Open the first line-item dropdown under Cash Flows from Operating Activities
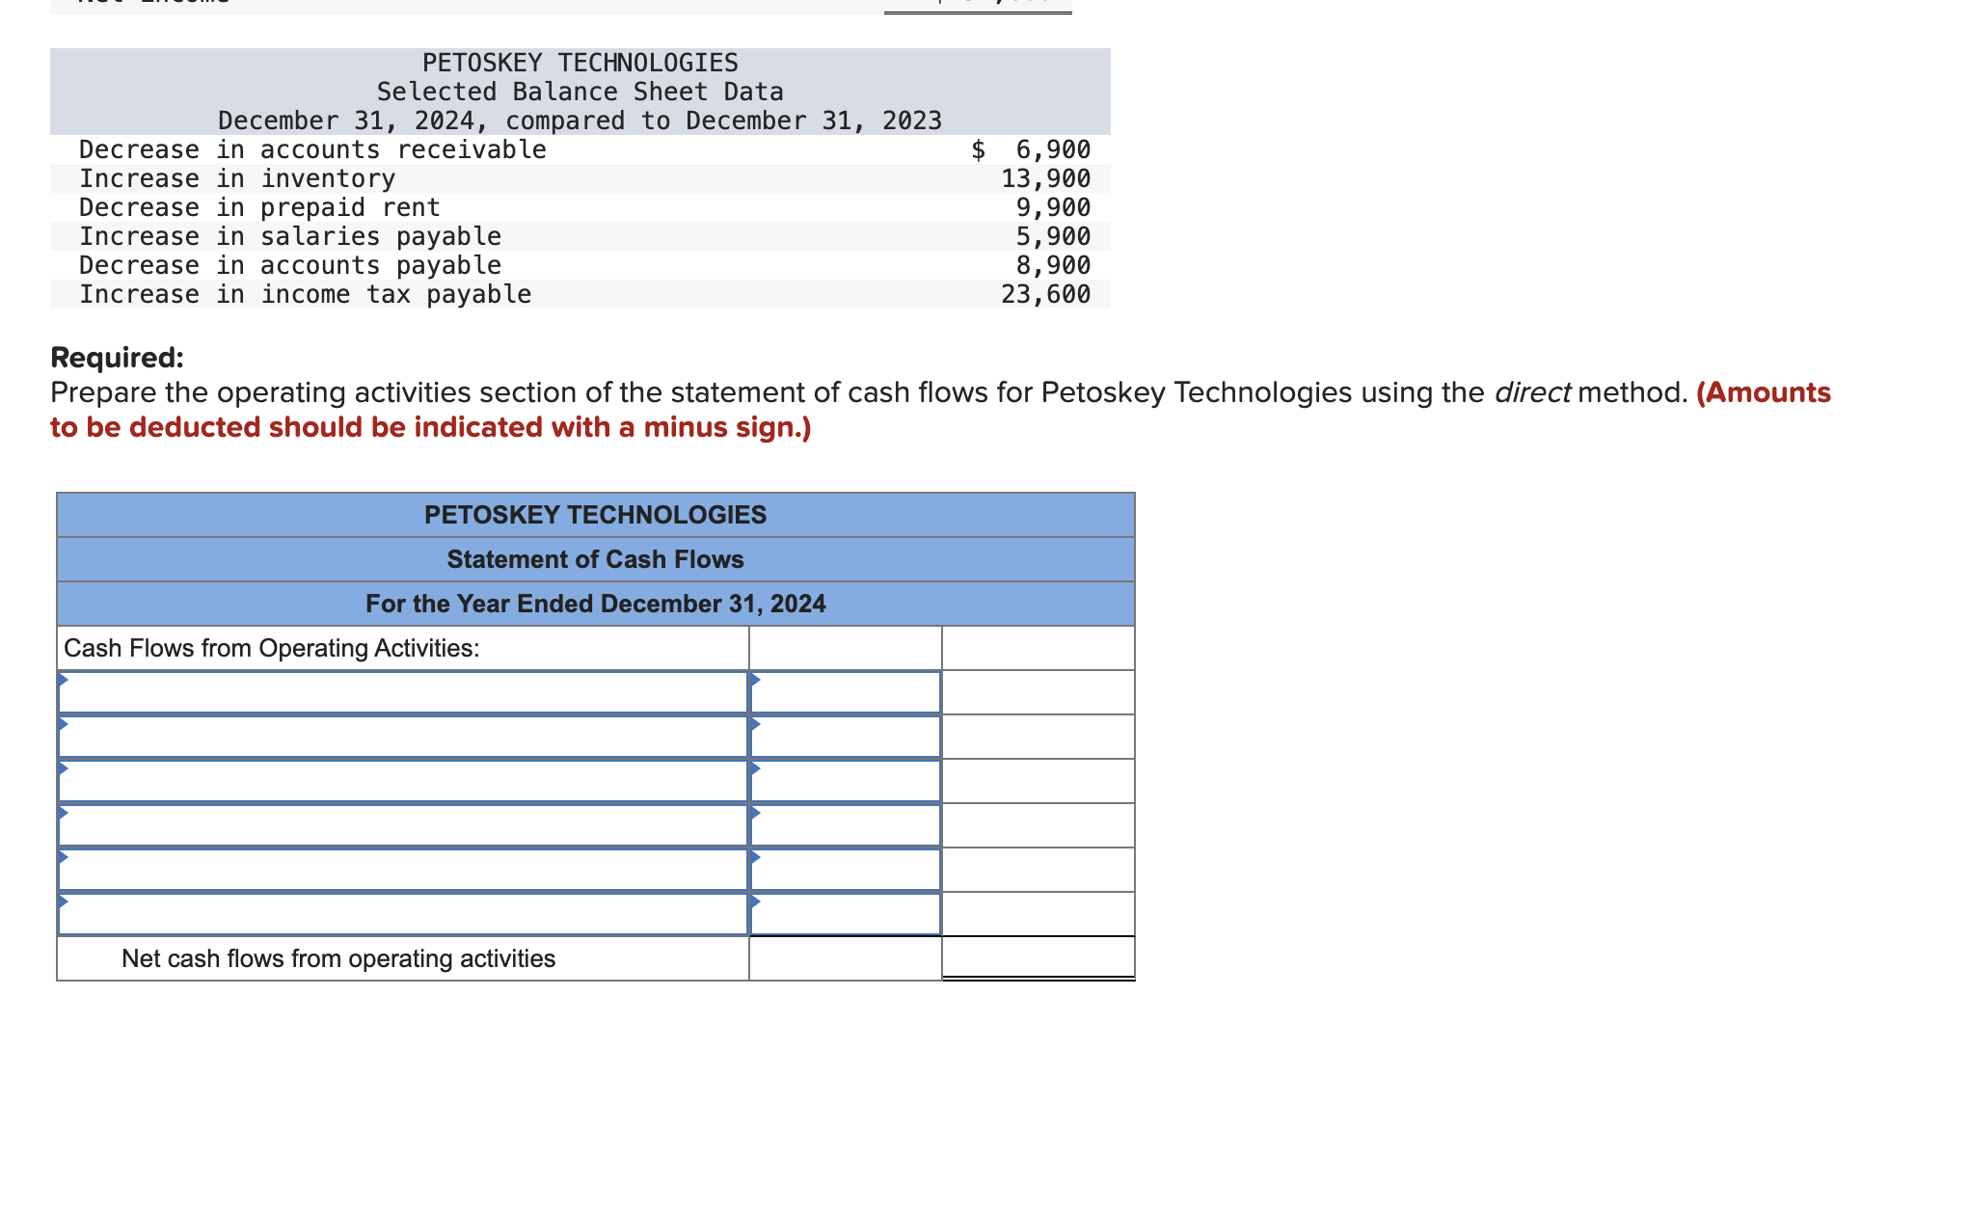Image resolution: width=1969 pixels, height=1211 pixels. pyautogui.click(x=405, y=692)
